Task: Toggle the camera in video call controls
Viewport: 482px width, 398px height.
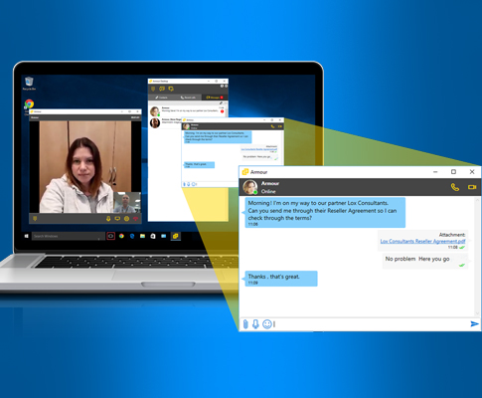Action: 117,219
